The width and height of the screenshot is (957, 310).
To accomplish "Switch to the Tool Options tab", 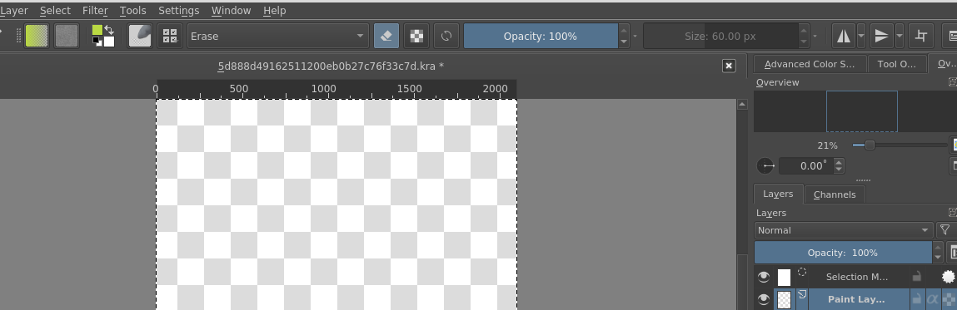I will (896, 64).
